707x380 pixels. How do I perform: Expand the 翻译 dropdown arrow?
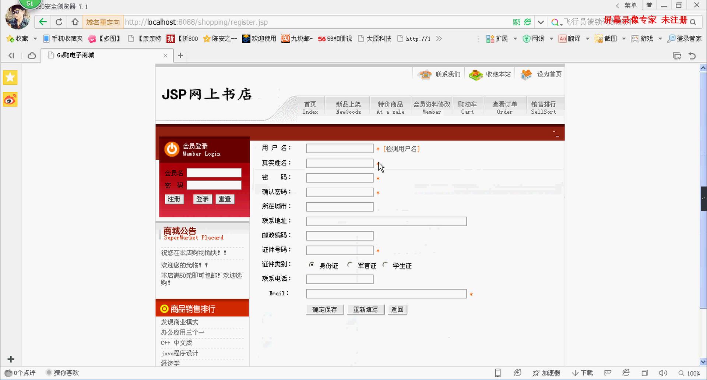click(x=587, y=39)
